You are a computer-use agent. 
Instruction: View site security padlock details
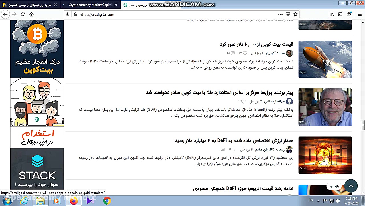(x=75, y=14)
